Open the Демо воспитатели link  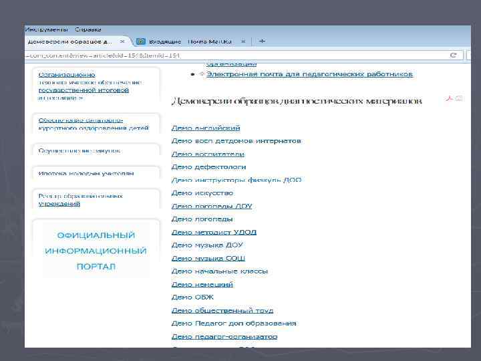[208, 154]
